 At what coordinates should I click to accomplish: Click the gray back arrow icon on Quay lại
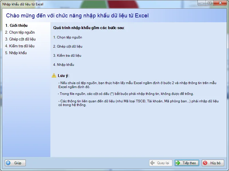tap(153, 163)
